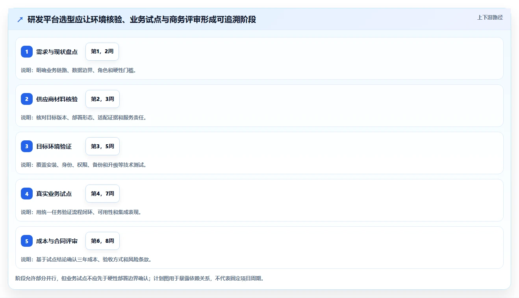Click step number 5 badge
The width and height of the screenshot is (519, 298).
[27, 241]
